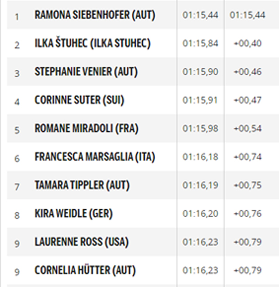Viewport: 279px width, 287px height.
Task: Select Corinne Suter (SUI) row name
Action: 79,100
